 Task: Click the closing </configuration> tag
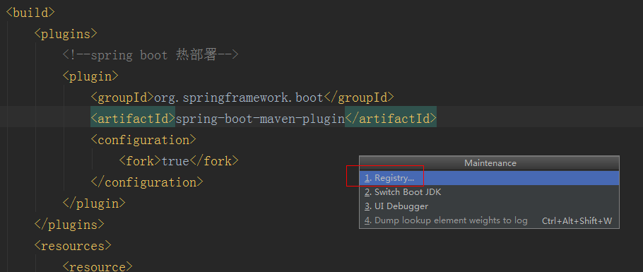coord(147,182)
